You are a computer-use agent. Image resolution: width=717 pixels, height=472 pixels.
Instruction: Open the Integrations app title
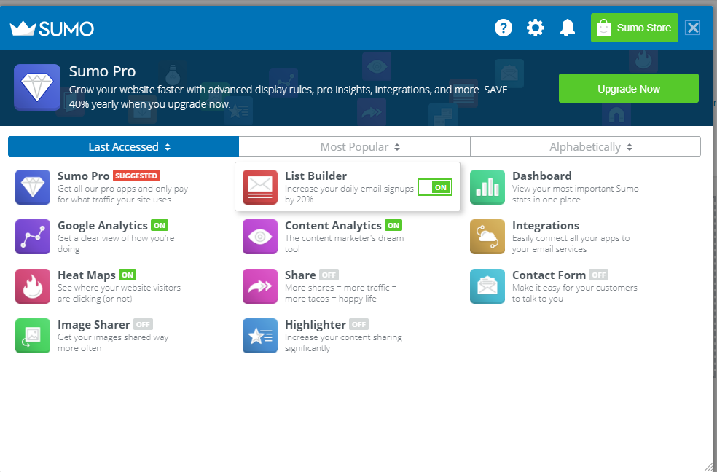546,225
